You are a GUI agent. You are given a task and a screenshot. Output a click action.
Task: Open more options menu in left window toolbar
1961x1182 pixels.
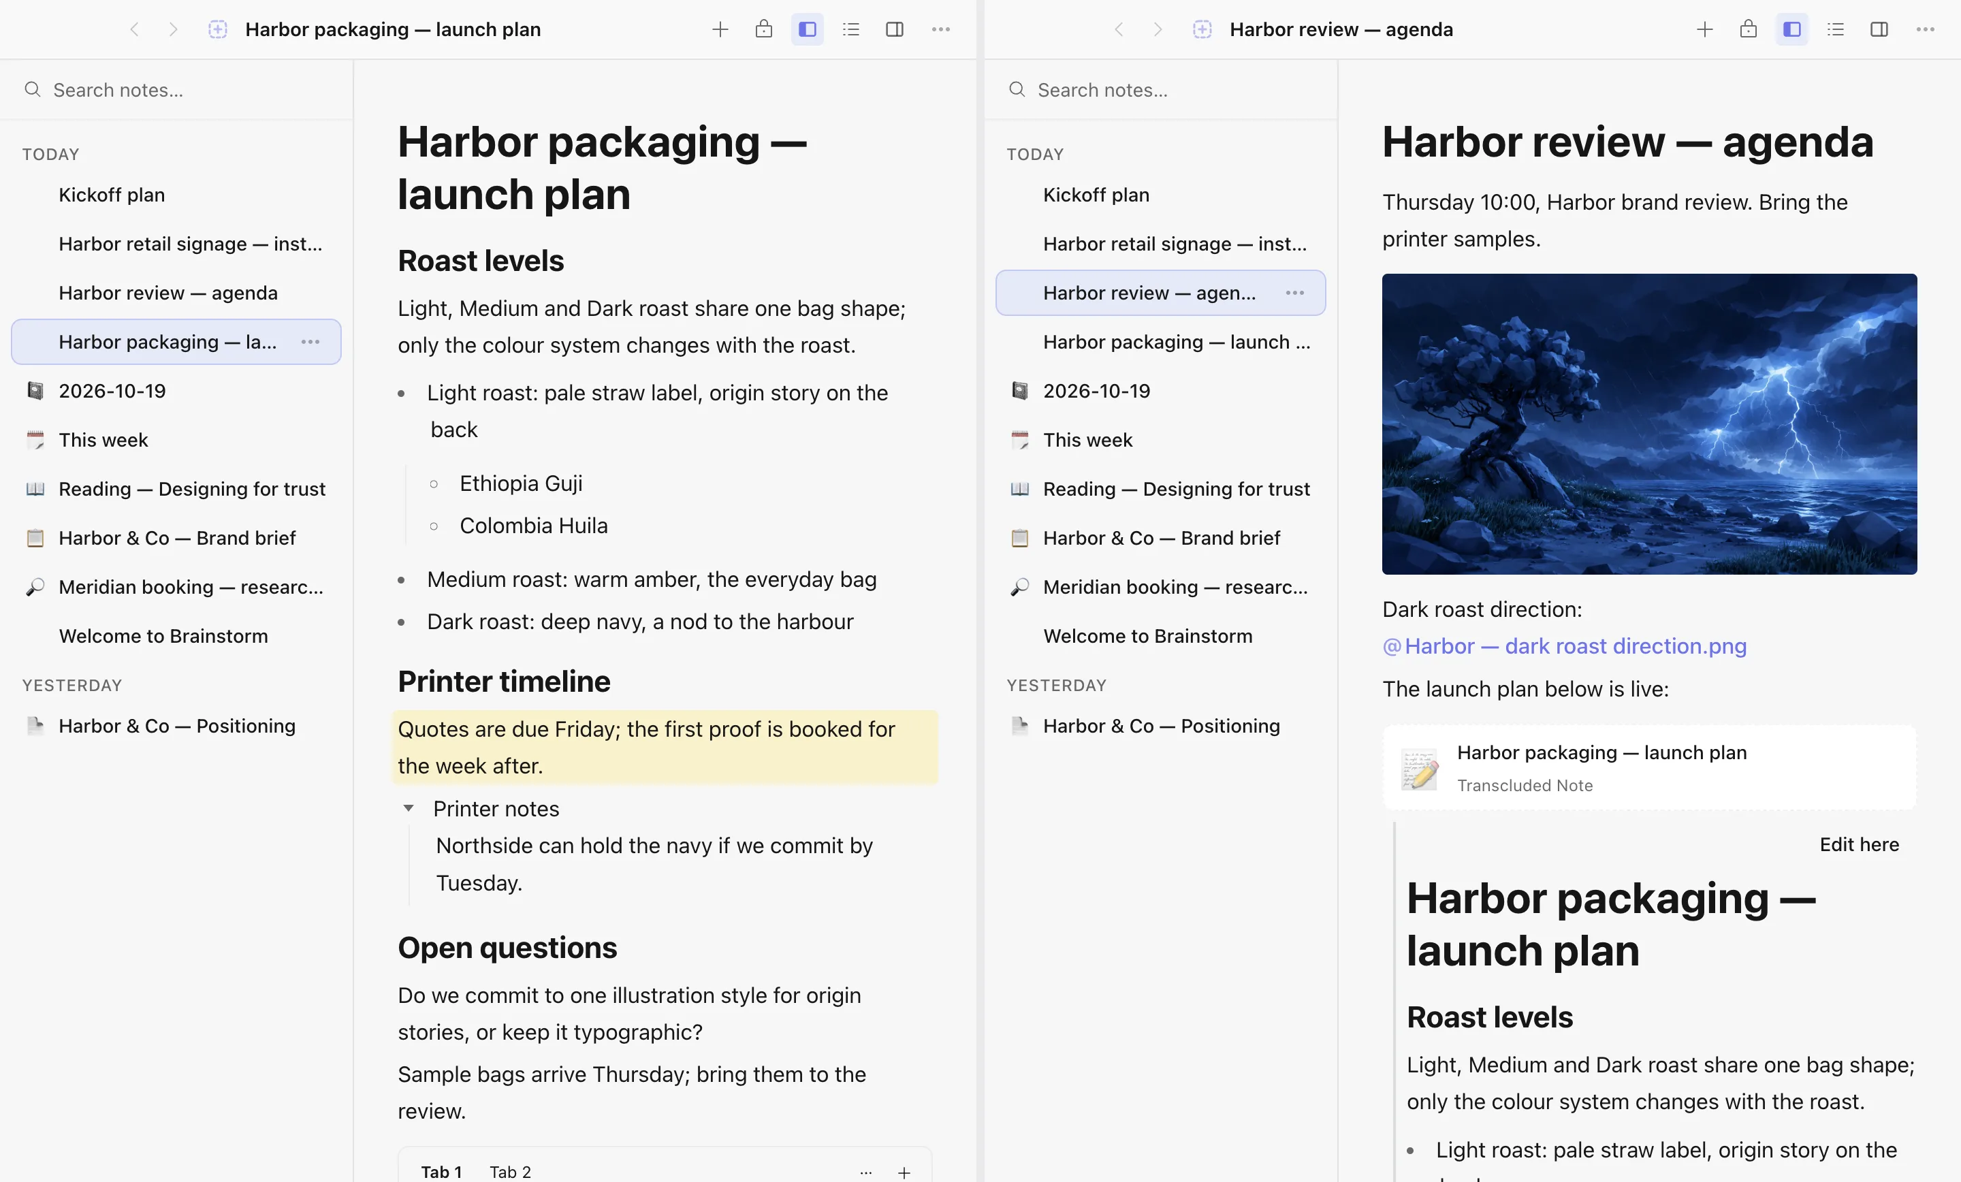pos(941,29)
